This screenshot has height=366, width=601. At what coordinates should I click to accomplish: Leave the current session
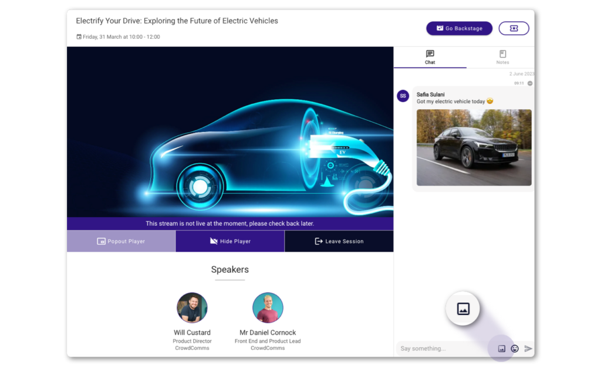pyautogui.click(x=339, y=241)
